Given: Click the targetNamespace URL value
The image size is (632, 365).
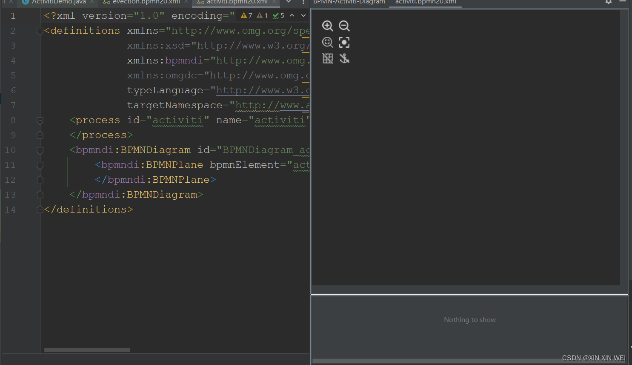Looking at the screenshot, I should pos(272,105).
